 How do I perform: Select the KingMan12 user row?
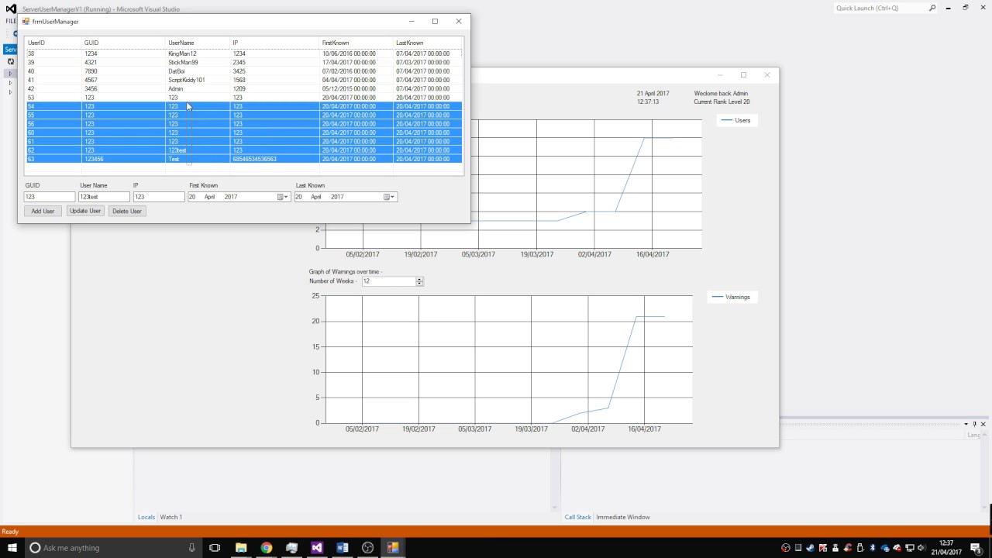tap(243, 53)
